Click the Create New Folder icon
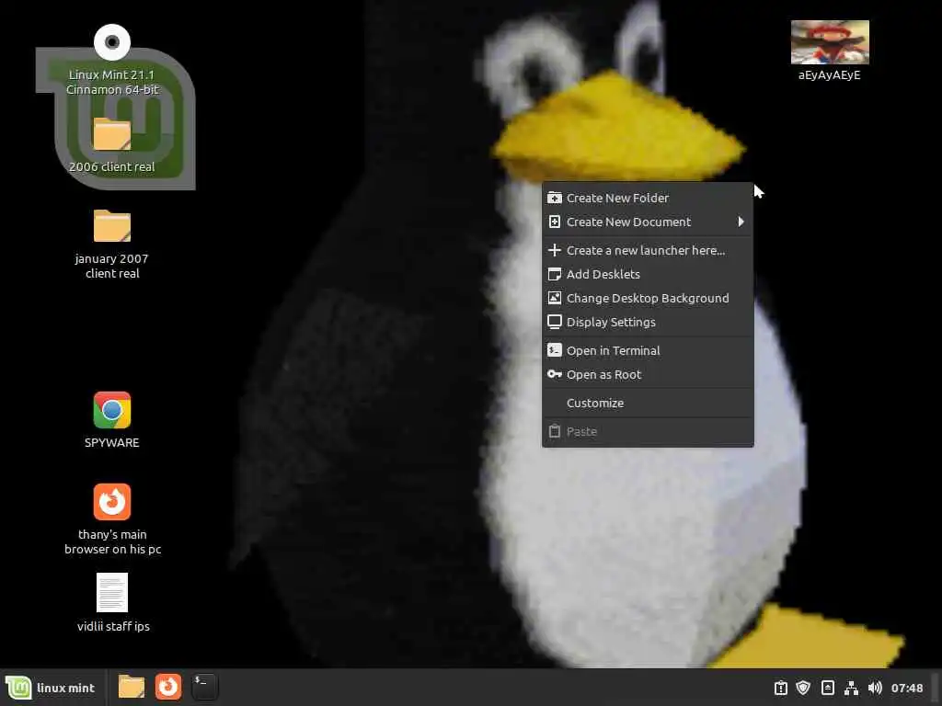Image resolution: width=942 pixels, height=706 pixels. [555, 198]
